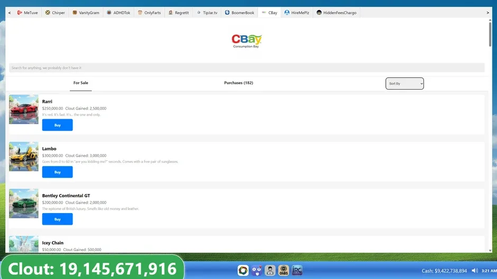Click the Lambo $300,000.00 price
Image resolution: width=497 pixels, height=279 pixels.
pyautogui.click(x=53, y=156)
